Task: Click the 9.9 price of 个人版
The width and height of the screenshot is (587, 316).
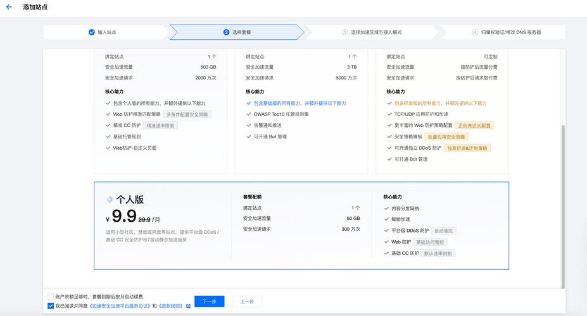Action: point(124,216)
